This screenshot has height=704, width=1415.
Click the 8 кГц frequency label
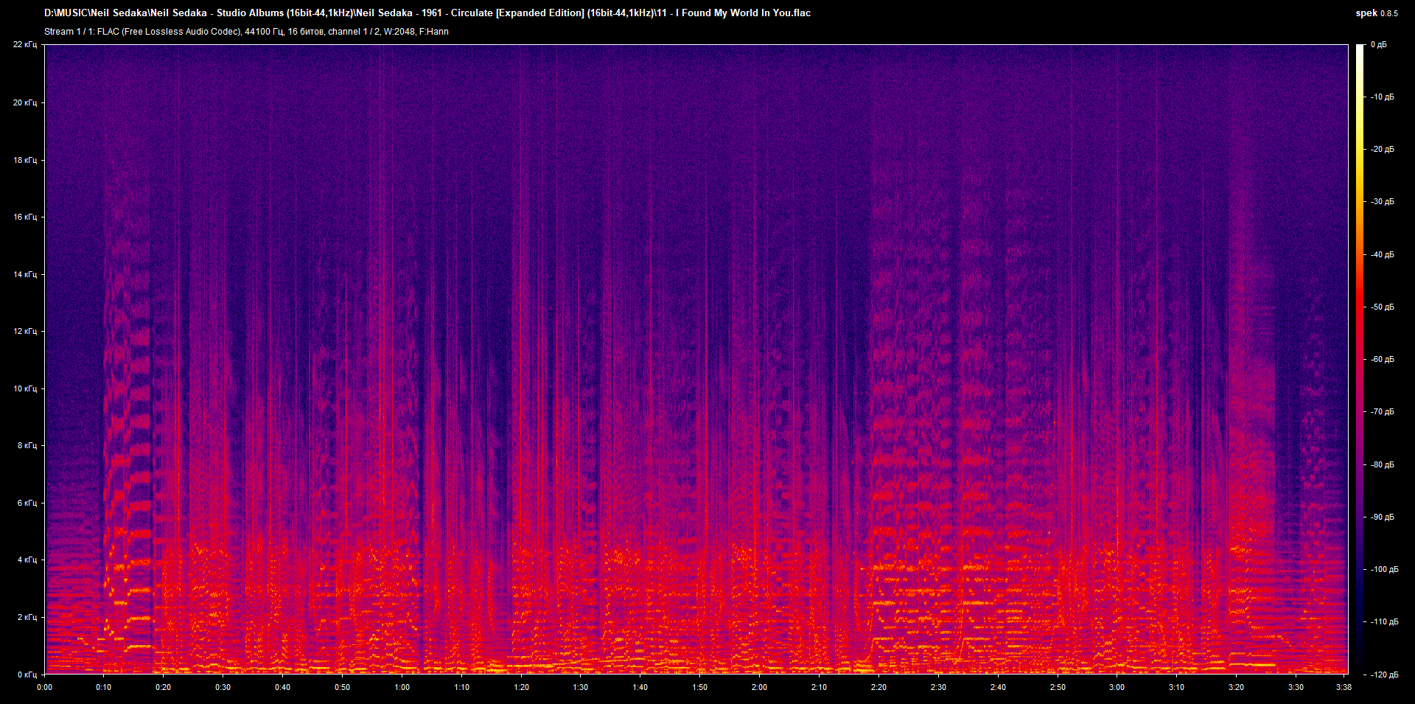coord(27,445)
